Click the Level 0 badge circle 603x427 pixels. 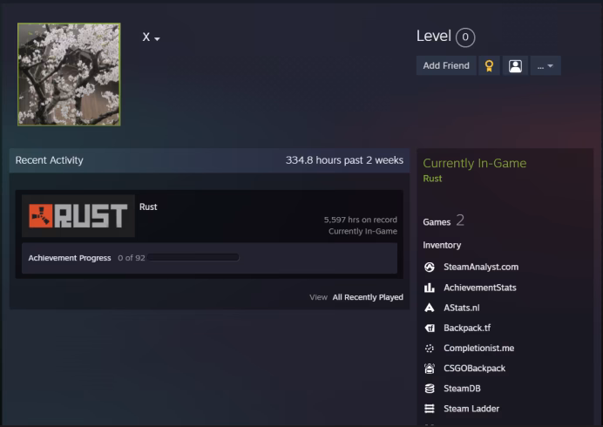coord(465,37)
